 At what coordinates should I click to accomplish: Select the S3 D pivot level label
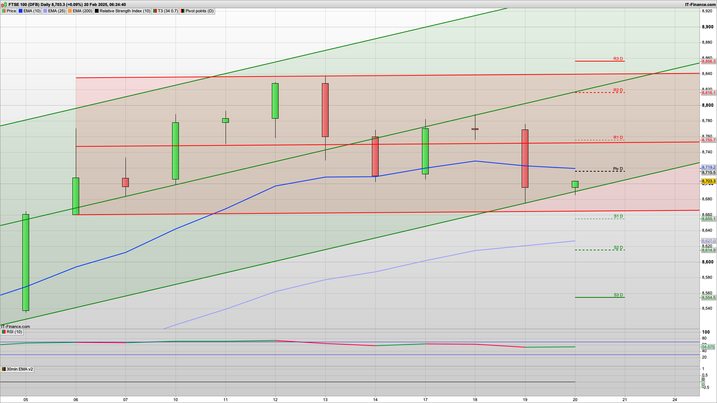point(618,295)
